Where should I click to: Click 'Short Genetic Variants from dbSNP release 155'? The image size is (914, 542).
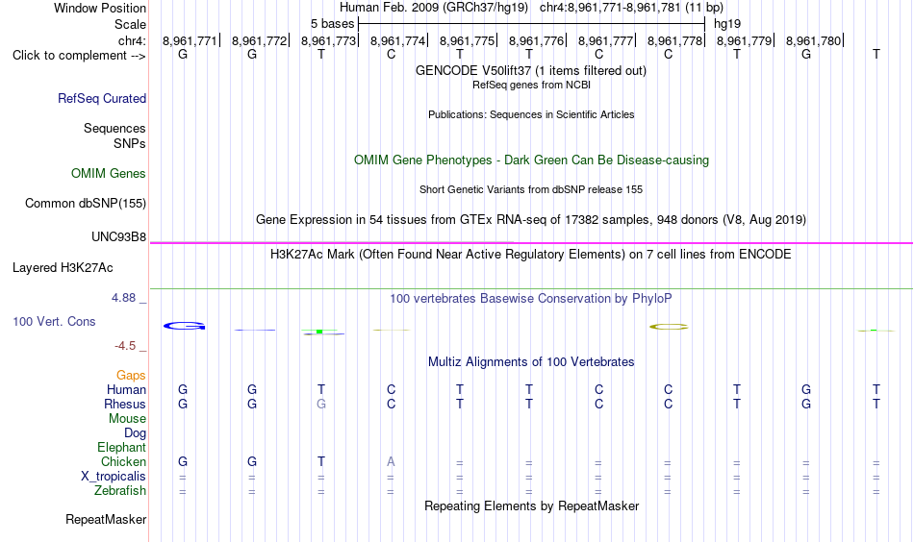531,189
